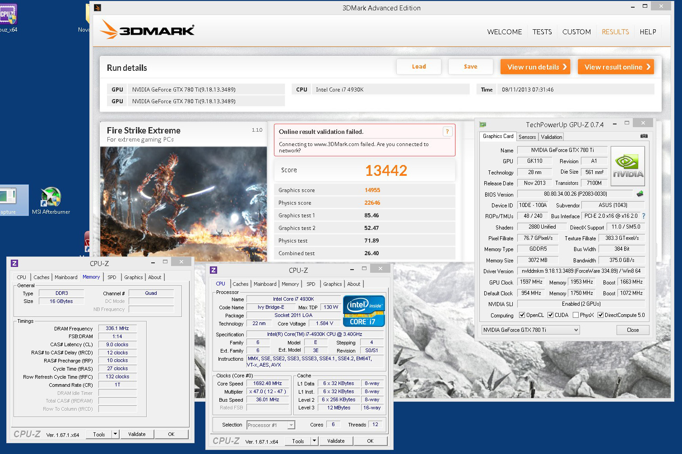This screenshot has width=682, height=454.
Task: Click the CPU name Intel Core i7 4930K in Run details
Action: click(339, 90)
